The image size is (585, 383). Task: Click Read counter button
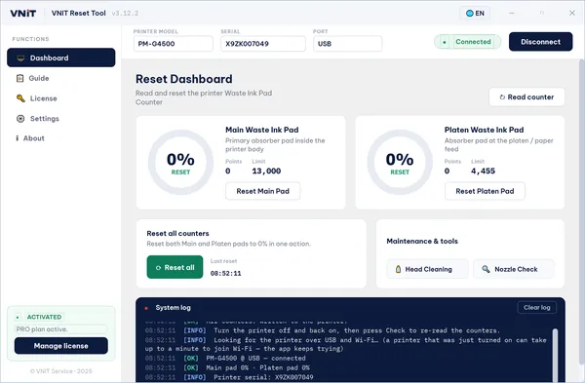click(x=526, y=96)
